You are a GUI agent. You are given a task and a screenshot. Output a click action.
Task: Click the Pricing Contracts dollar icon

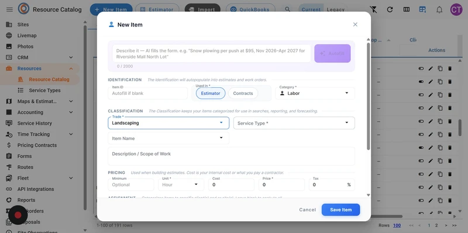click(9, 145)
